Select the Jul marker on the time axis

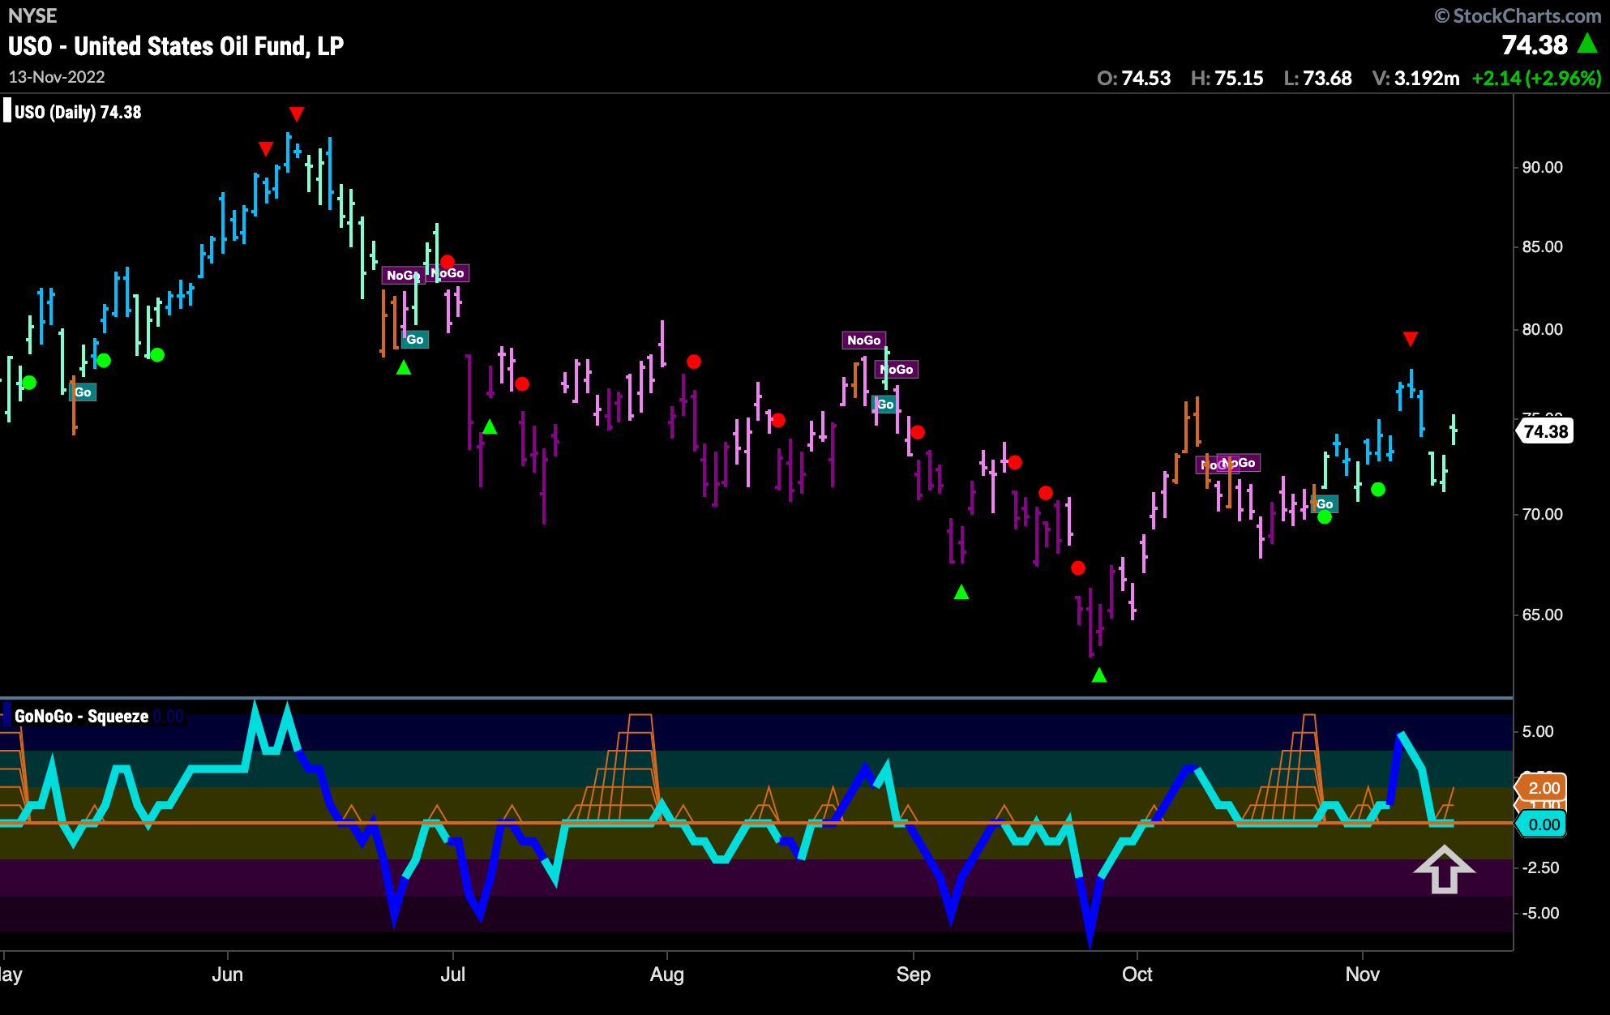(452, 974)
